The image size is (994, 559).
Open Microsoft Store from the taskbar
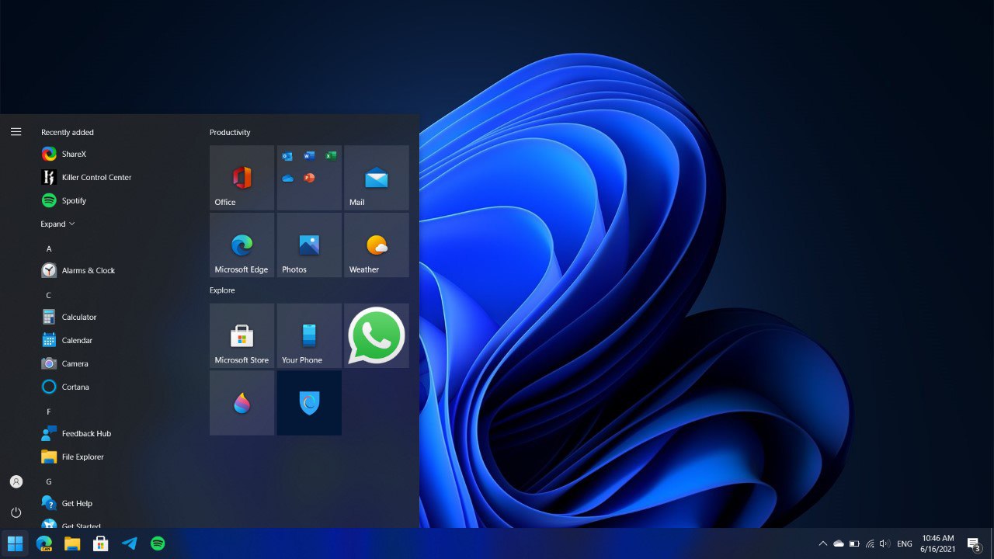coord(100,543)
